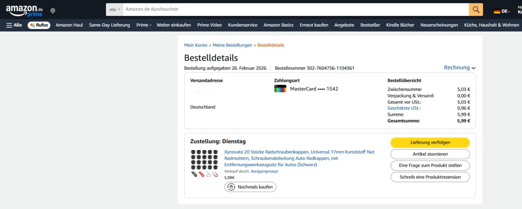This screenshot has width=522, height=209.
Task: Open Weiter einkaufen menu item
Action: 174,25
